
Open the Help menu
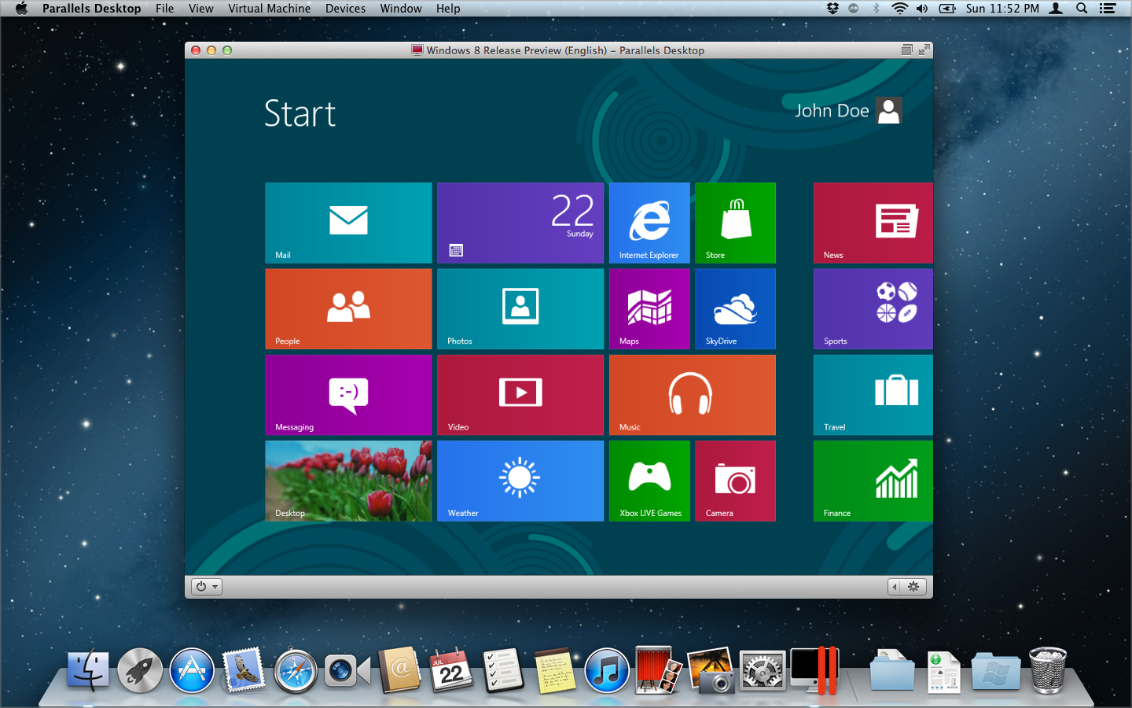448,9
